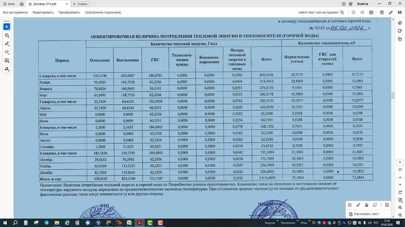Screen dimensions: 405x227
Task: Click the 'Февраль' row label
Action: click(x=46, y=89)
